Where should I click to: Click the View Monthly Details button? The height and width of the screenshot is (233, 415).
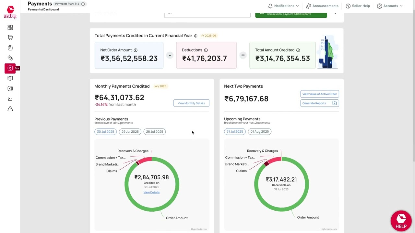pyautogui.click(x=191, y=103)
